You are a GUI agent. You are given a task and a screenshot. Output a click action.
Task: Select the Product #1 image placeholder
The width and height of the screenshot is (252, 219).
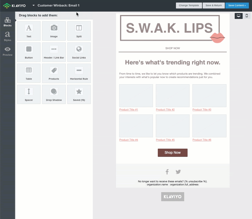pyautogui.click(x=136, y=96)
